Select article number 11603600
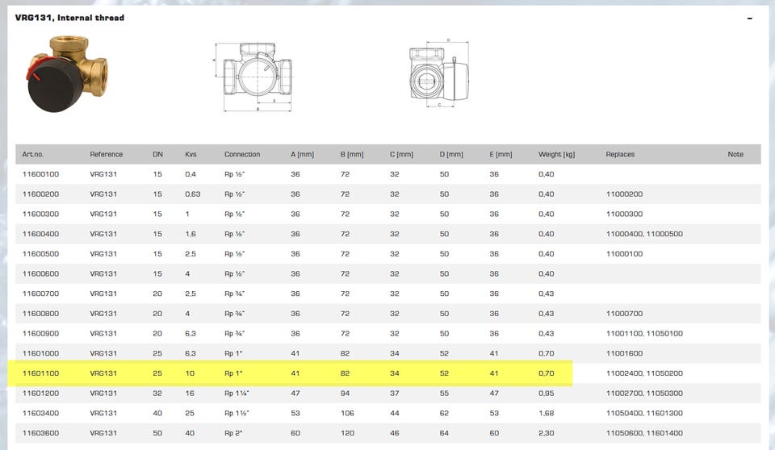This screenshot has height=450, width=775. [40, 433]
